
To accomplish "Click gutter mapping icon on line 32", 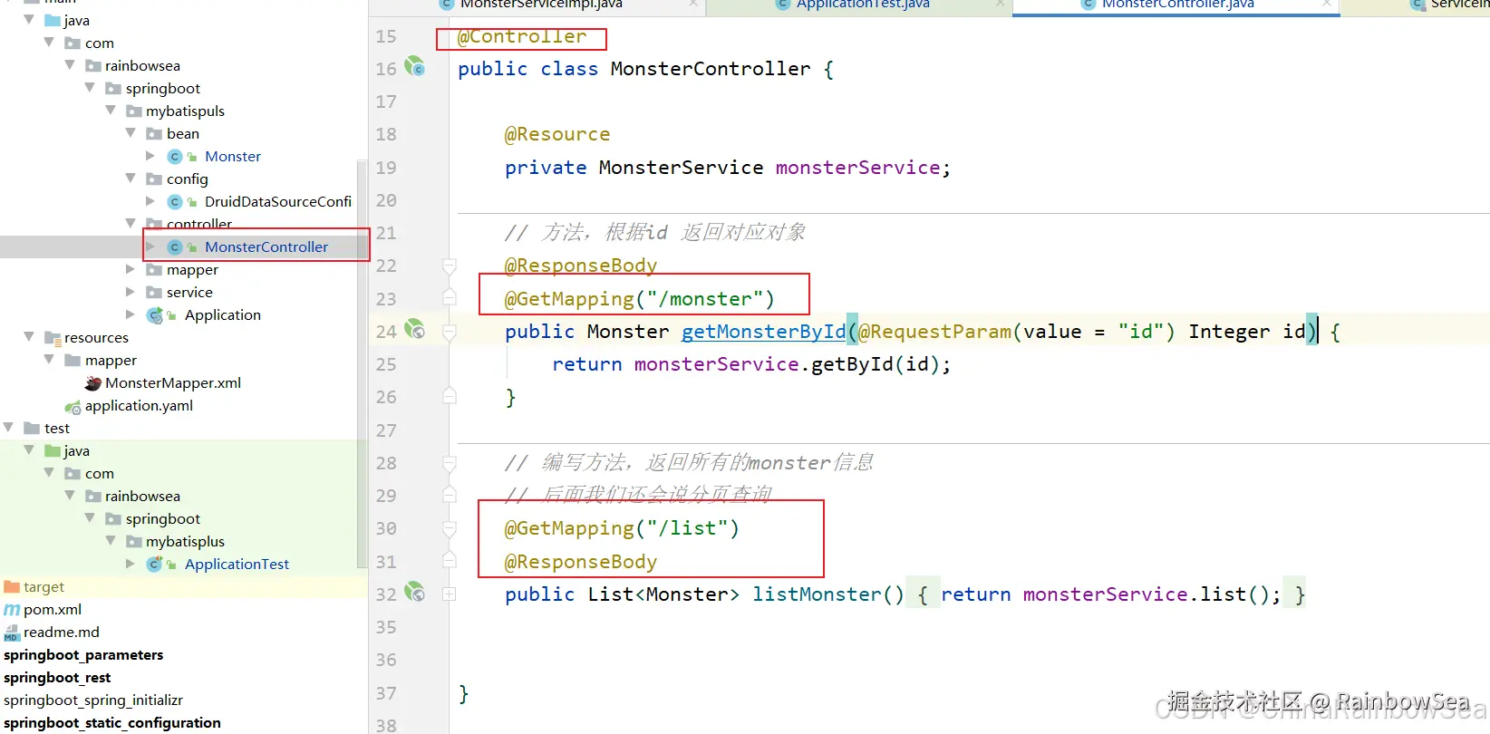I will pos(414,592).
